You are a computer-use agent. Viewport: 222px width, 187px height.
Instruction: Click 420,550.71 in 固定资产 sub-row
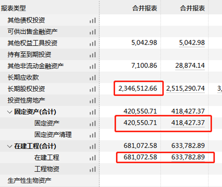click(140, 123)
